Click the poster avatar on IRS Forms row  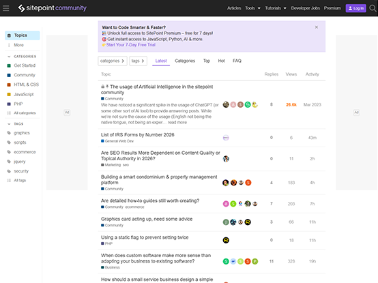226,138
